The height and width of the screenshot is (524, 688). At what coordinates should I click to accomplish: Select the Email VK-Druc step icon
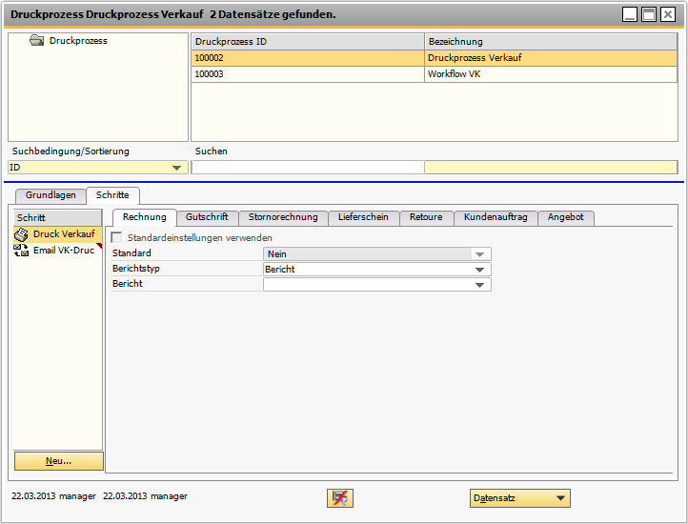point(21,250)
